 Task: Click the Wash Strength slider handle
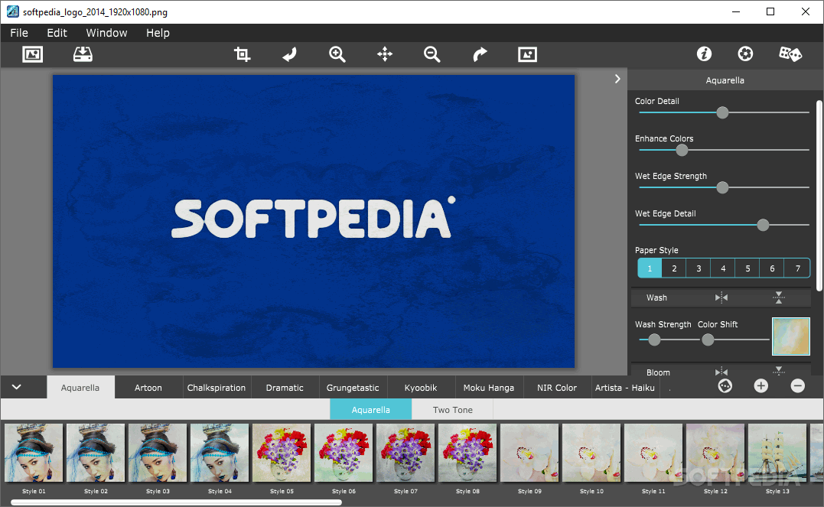pyautogui.click(x=654, y=340)
